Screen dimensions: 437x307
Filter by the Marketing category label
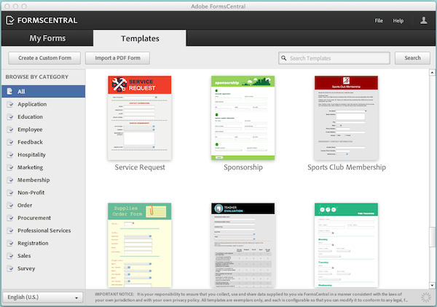coord(30,167)
